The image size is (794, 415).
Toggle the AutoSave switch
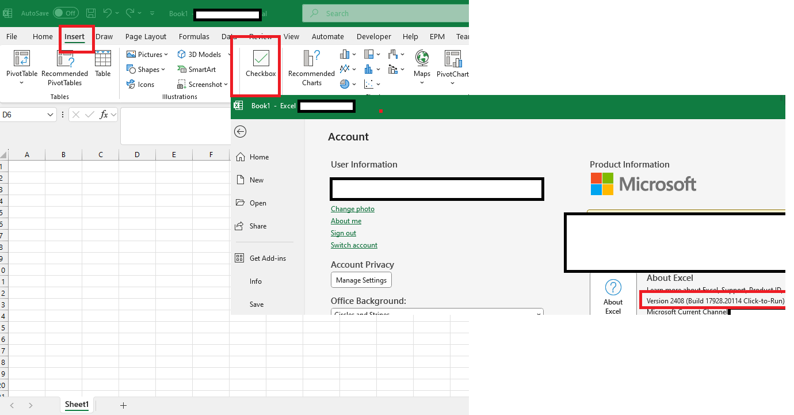point(66,13)
